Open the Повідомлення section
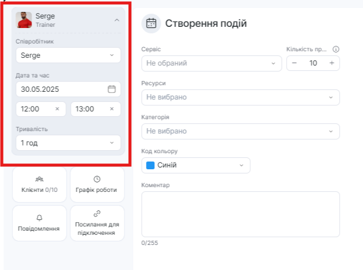Screen dimensions: 363x270 (x=39, y=224)
